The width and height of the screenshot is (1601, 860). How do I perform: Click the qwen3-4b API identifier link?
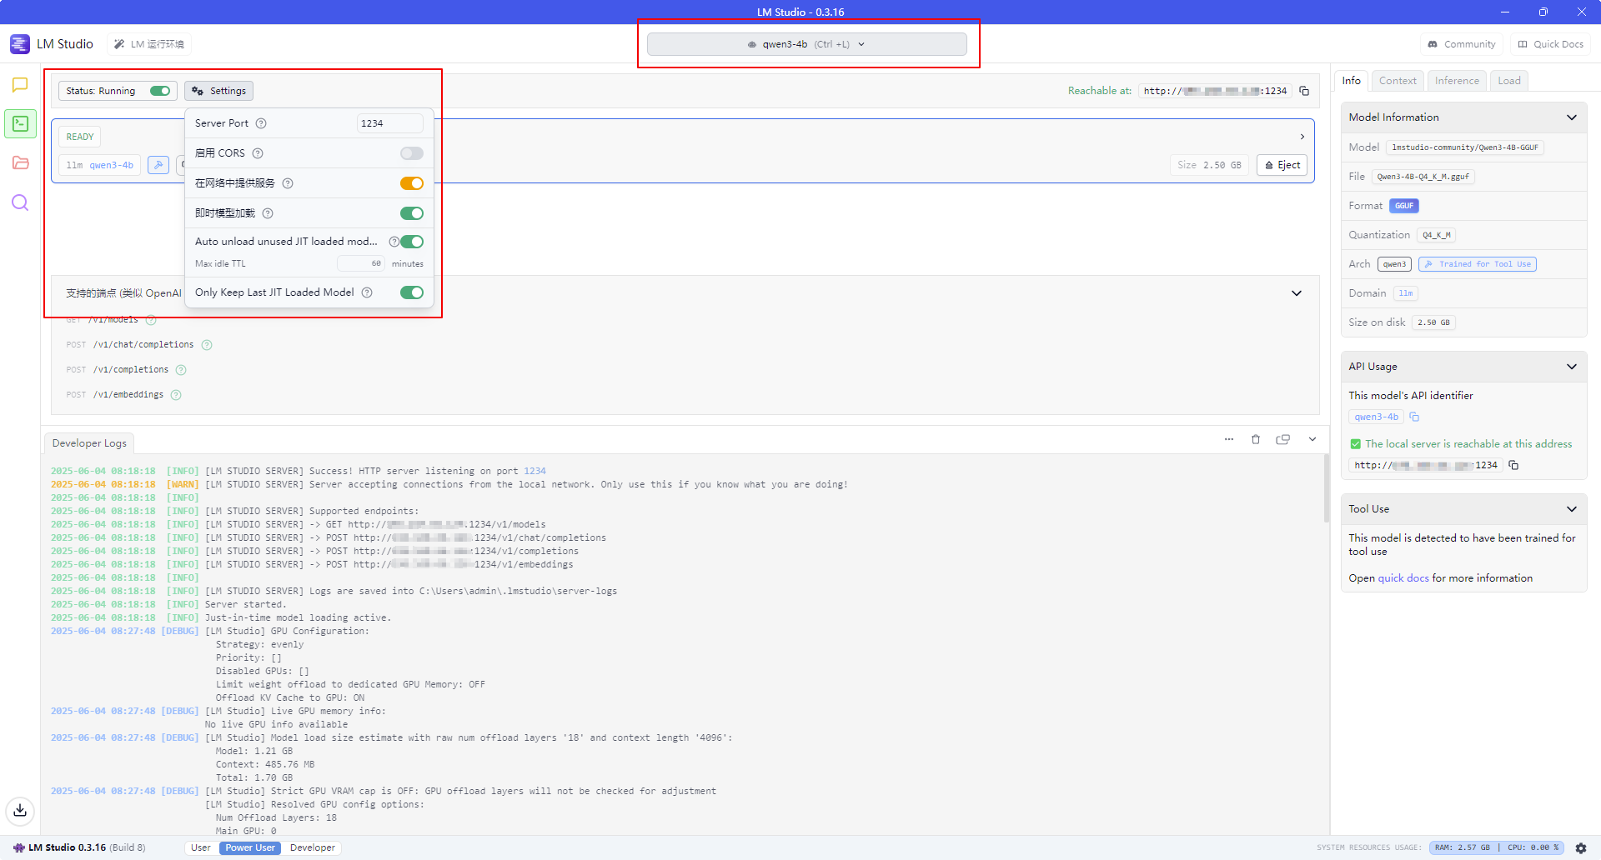(1376, 417)
